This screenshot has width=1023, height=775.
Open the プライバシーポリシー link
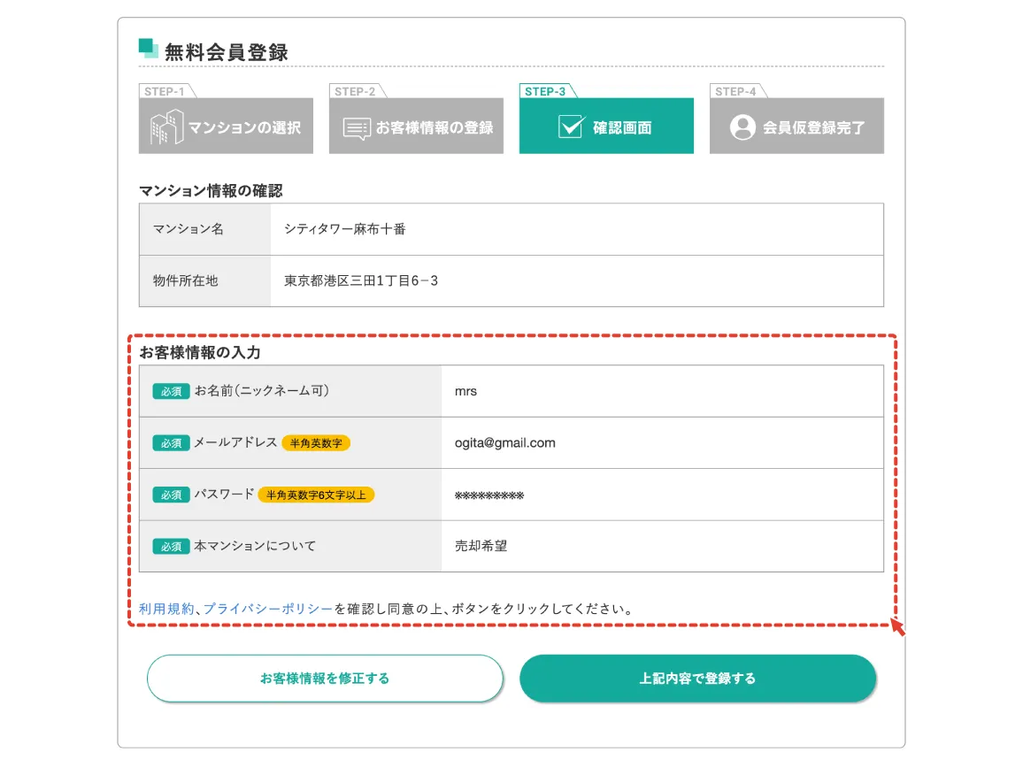268,609
